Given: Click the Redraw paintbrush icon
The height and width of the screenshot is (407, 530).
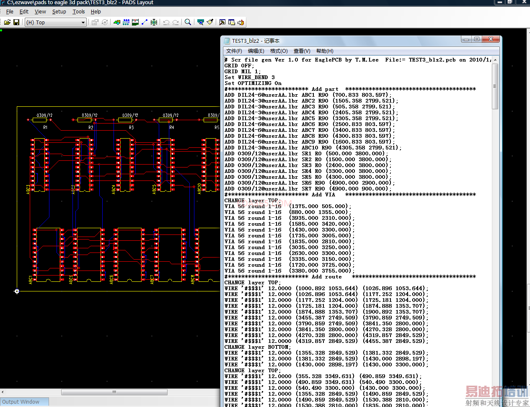Looking at the screenshot, I should point(210,22).
